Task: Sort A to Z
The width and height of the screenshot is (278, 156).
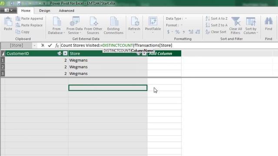Action: (216, 19)
